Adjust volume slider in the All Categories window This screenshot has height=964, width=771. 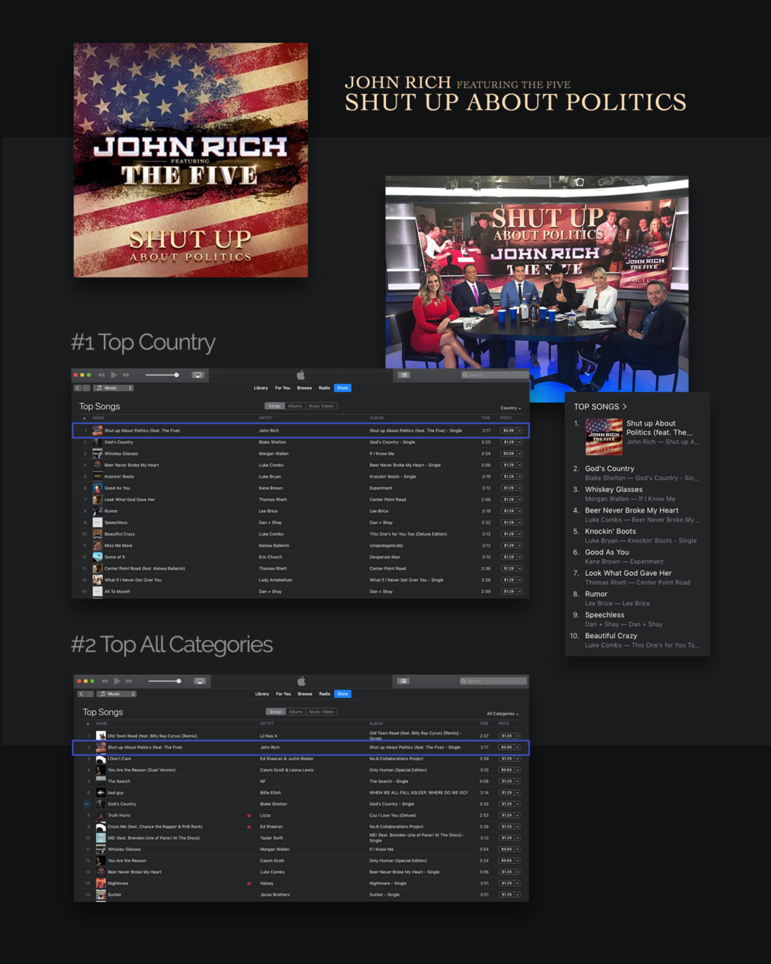pos(165,681)
